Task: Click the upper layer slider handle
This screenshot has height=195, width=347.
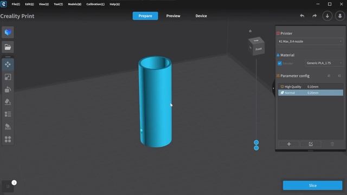Action: pyautogui.click(x=256, y=142)
